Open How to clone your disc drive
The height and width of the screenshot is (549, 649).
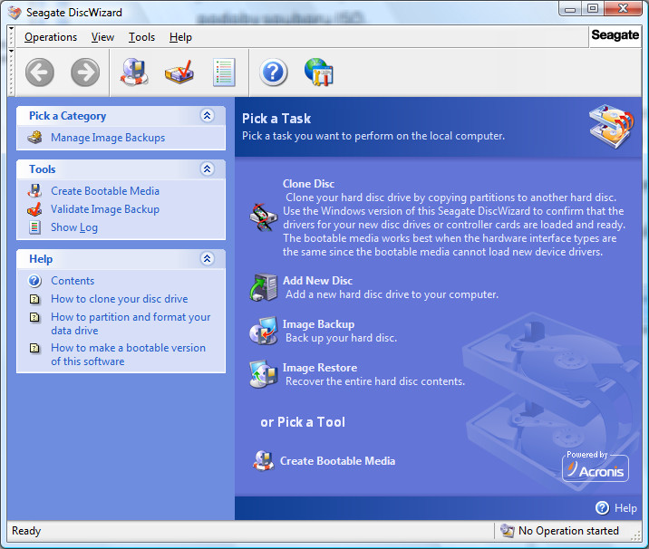(x=120, y=299)
